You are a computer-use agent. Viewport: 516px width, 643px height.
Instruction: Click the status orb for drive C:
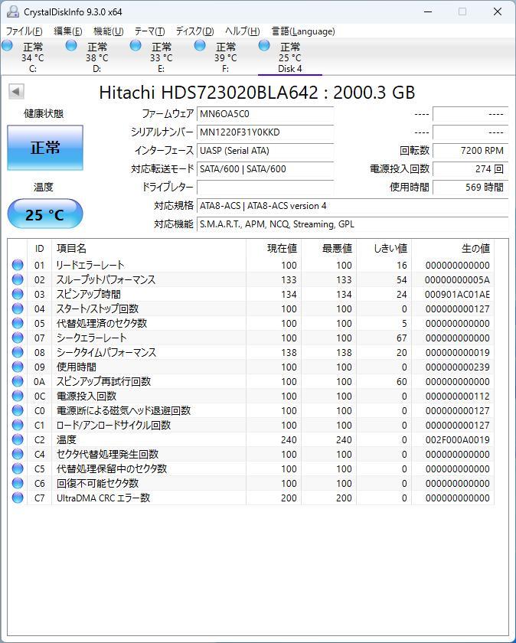7,45
